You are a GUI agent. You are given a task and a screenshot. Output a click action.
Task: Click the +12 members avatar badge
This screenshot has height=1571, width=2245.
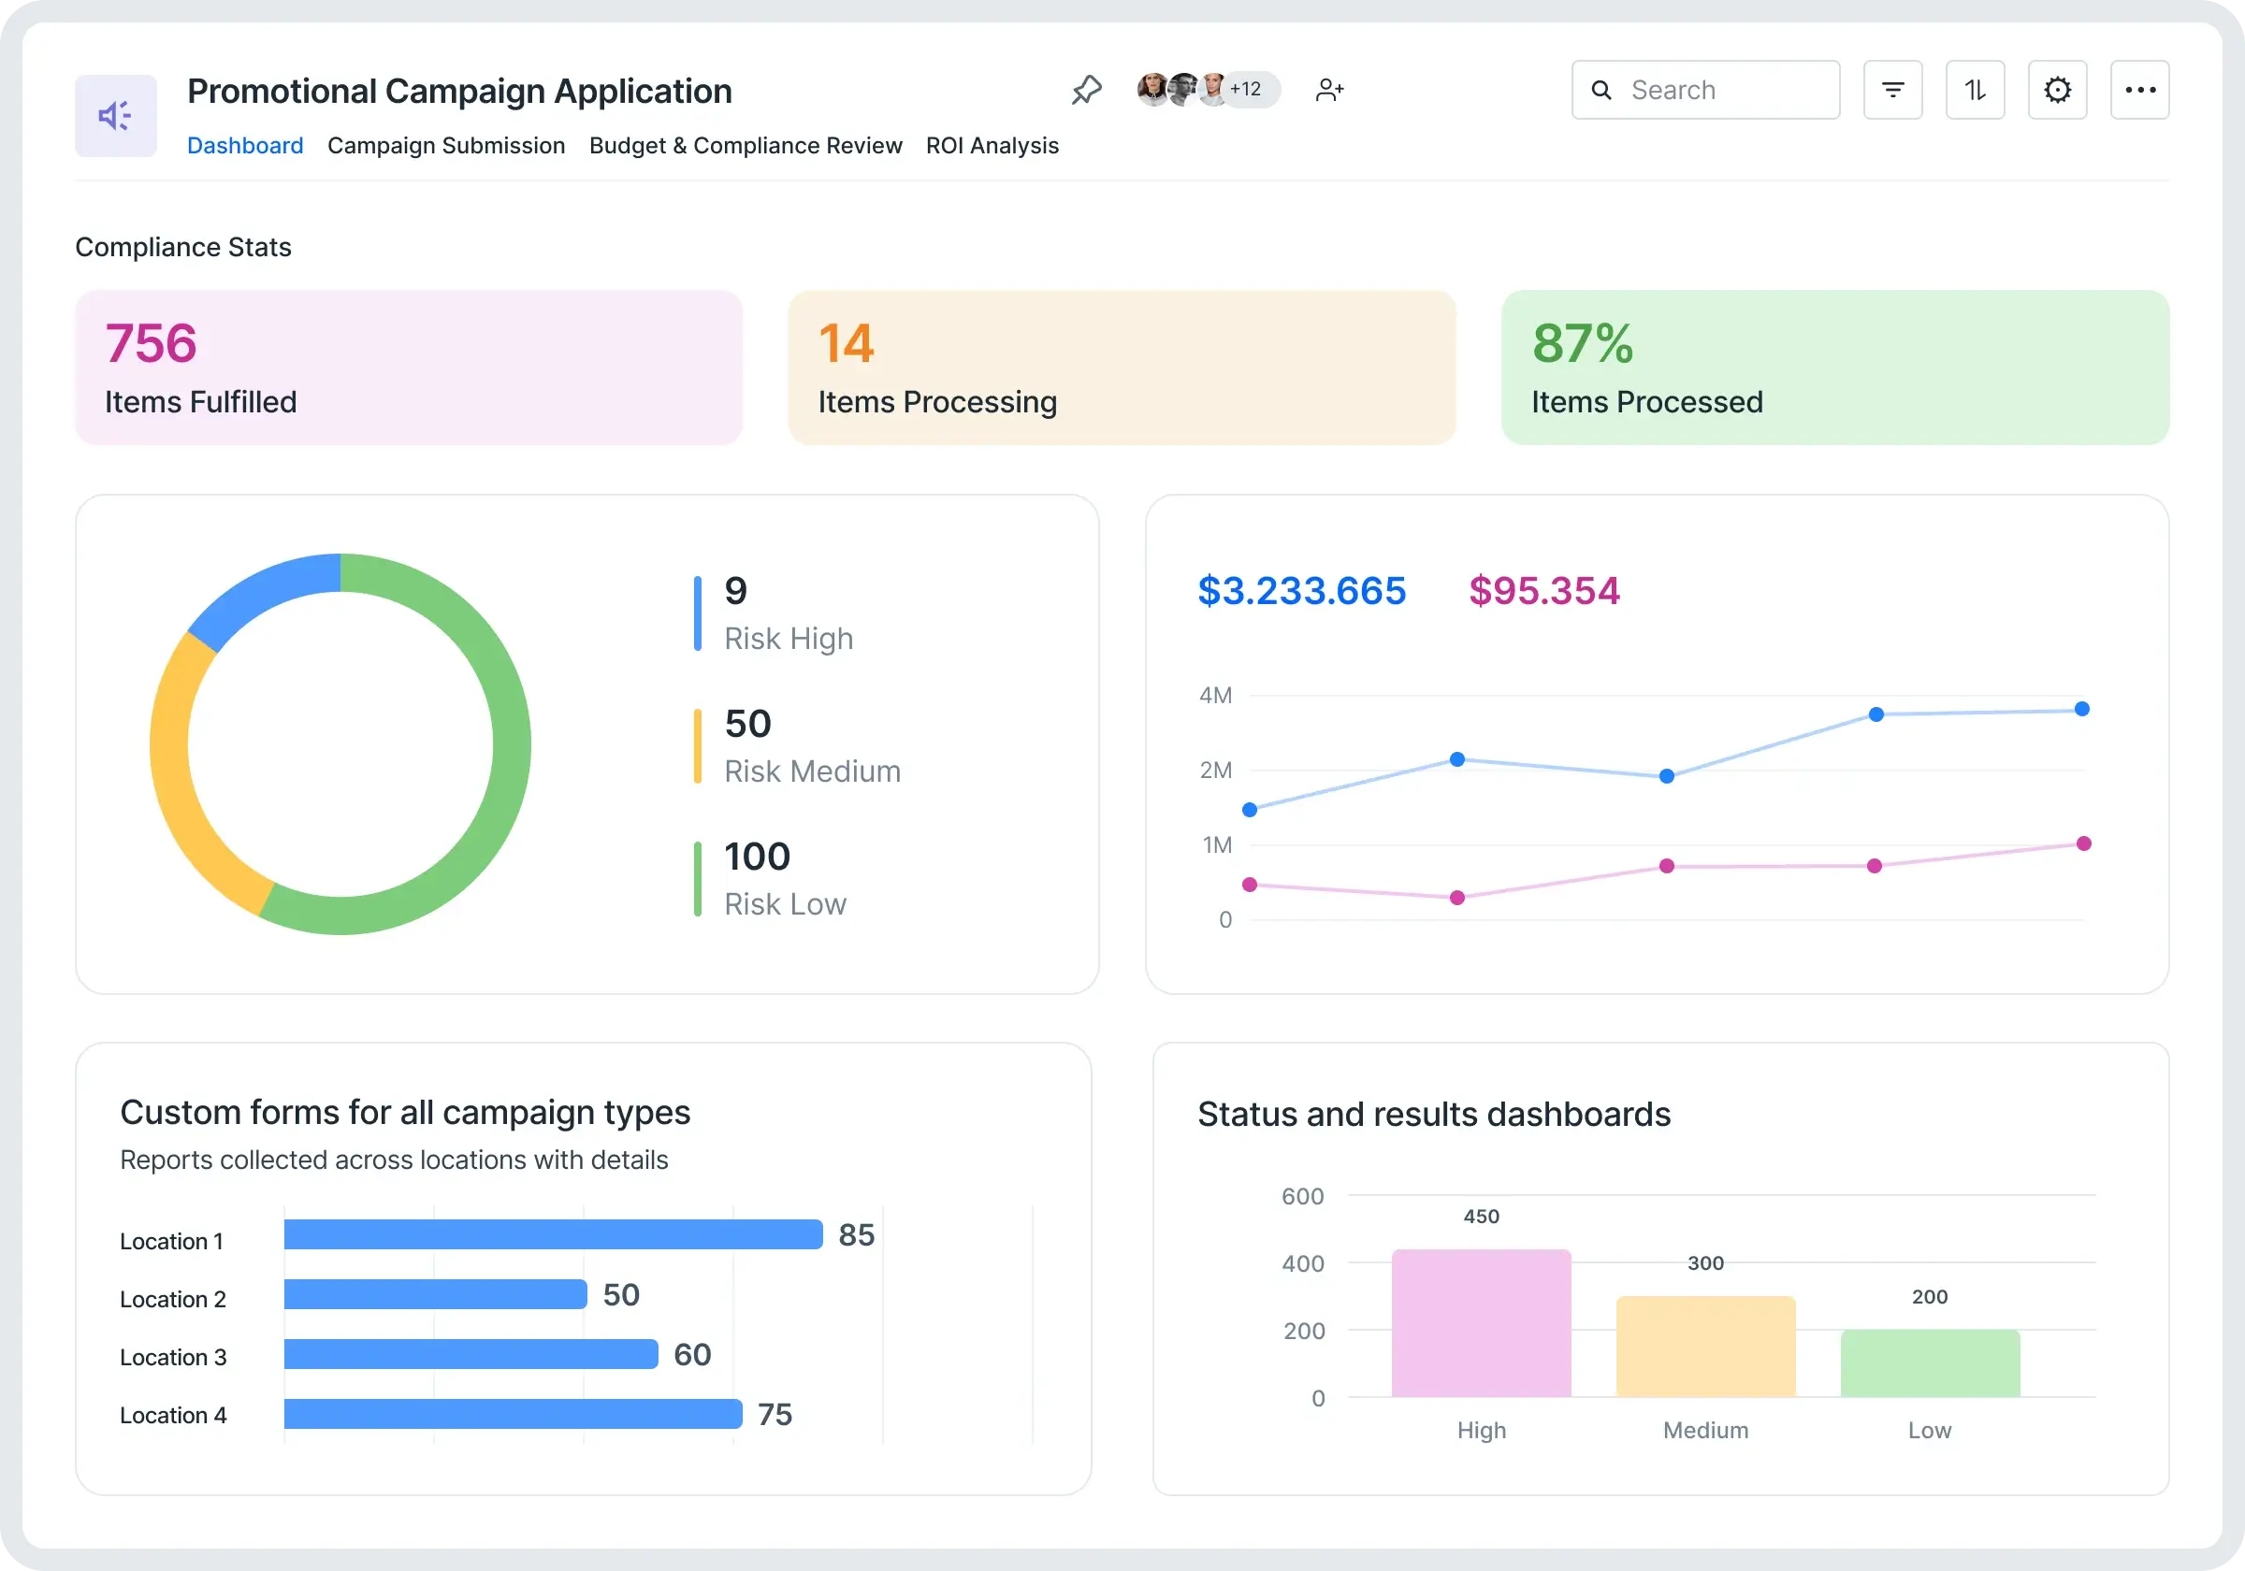point(1247,89)
